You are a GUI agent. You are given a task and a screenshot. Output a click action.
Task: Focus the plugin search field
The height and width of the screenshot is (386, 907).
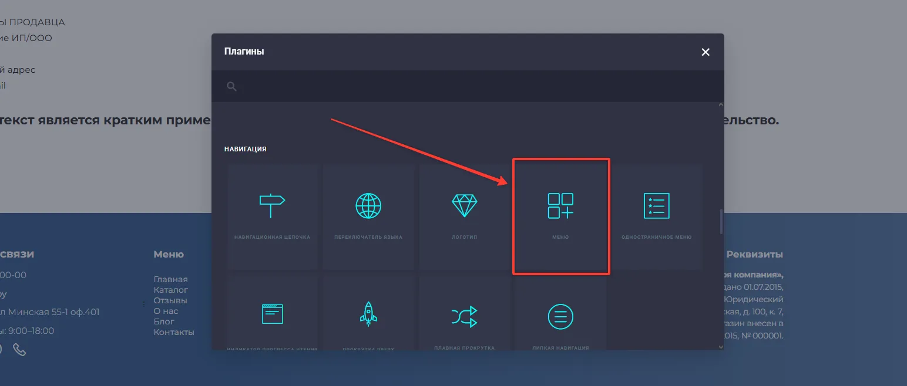pyautogui.click(x=470, y=87)
